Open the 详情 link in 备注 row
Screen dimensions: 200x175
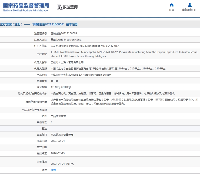tap(53, 170)
